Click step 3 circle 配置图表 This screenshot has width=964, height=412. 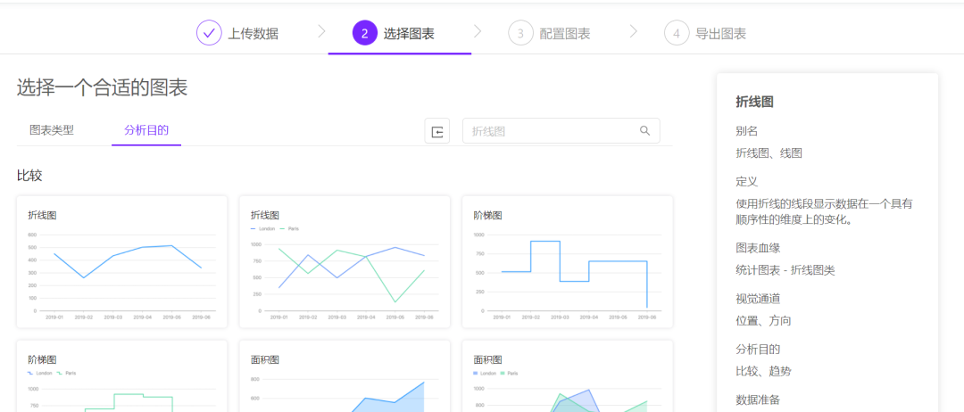coord(520,33)
